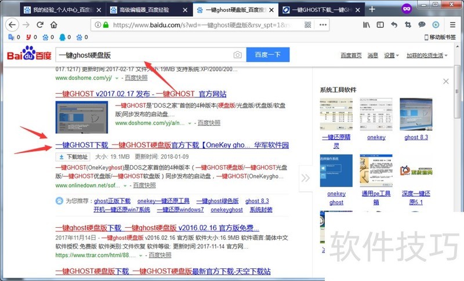Screen dimensions: 464x281
Task: Click the 下载地址 download button
Action: pyautogui.click(x=73, y=156)
